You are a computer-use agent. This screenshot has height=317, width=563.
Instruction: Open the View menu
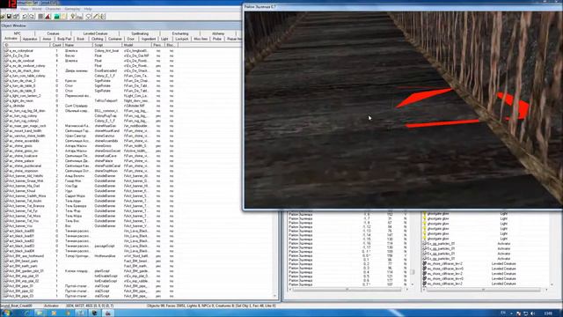pos(24,9)
